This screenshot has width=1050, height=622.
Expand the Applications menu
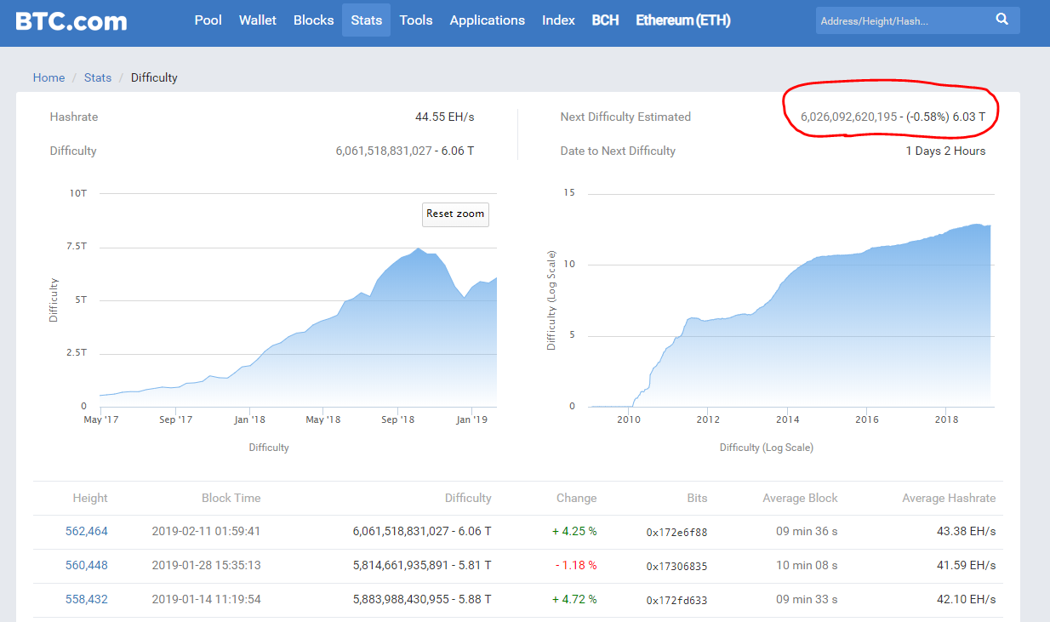pos(487,20)
